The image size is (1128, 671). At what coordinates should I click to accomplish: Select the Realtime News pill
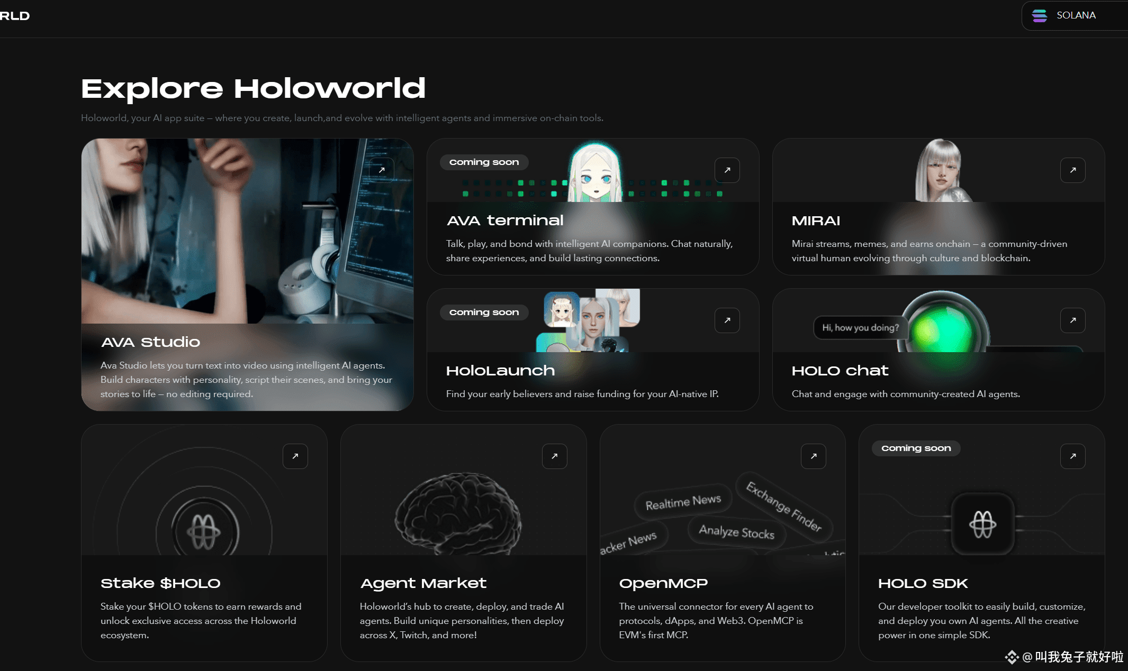pyautogui.click(x=683, y=501)
